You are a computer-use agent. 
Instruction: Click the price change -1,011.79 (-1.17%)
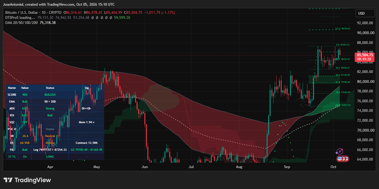coord(159,13)
